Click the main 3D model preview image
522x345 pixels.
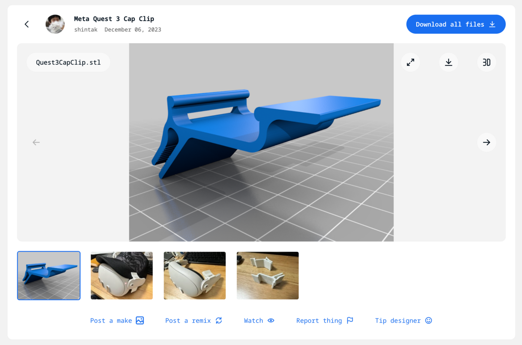261,142
